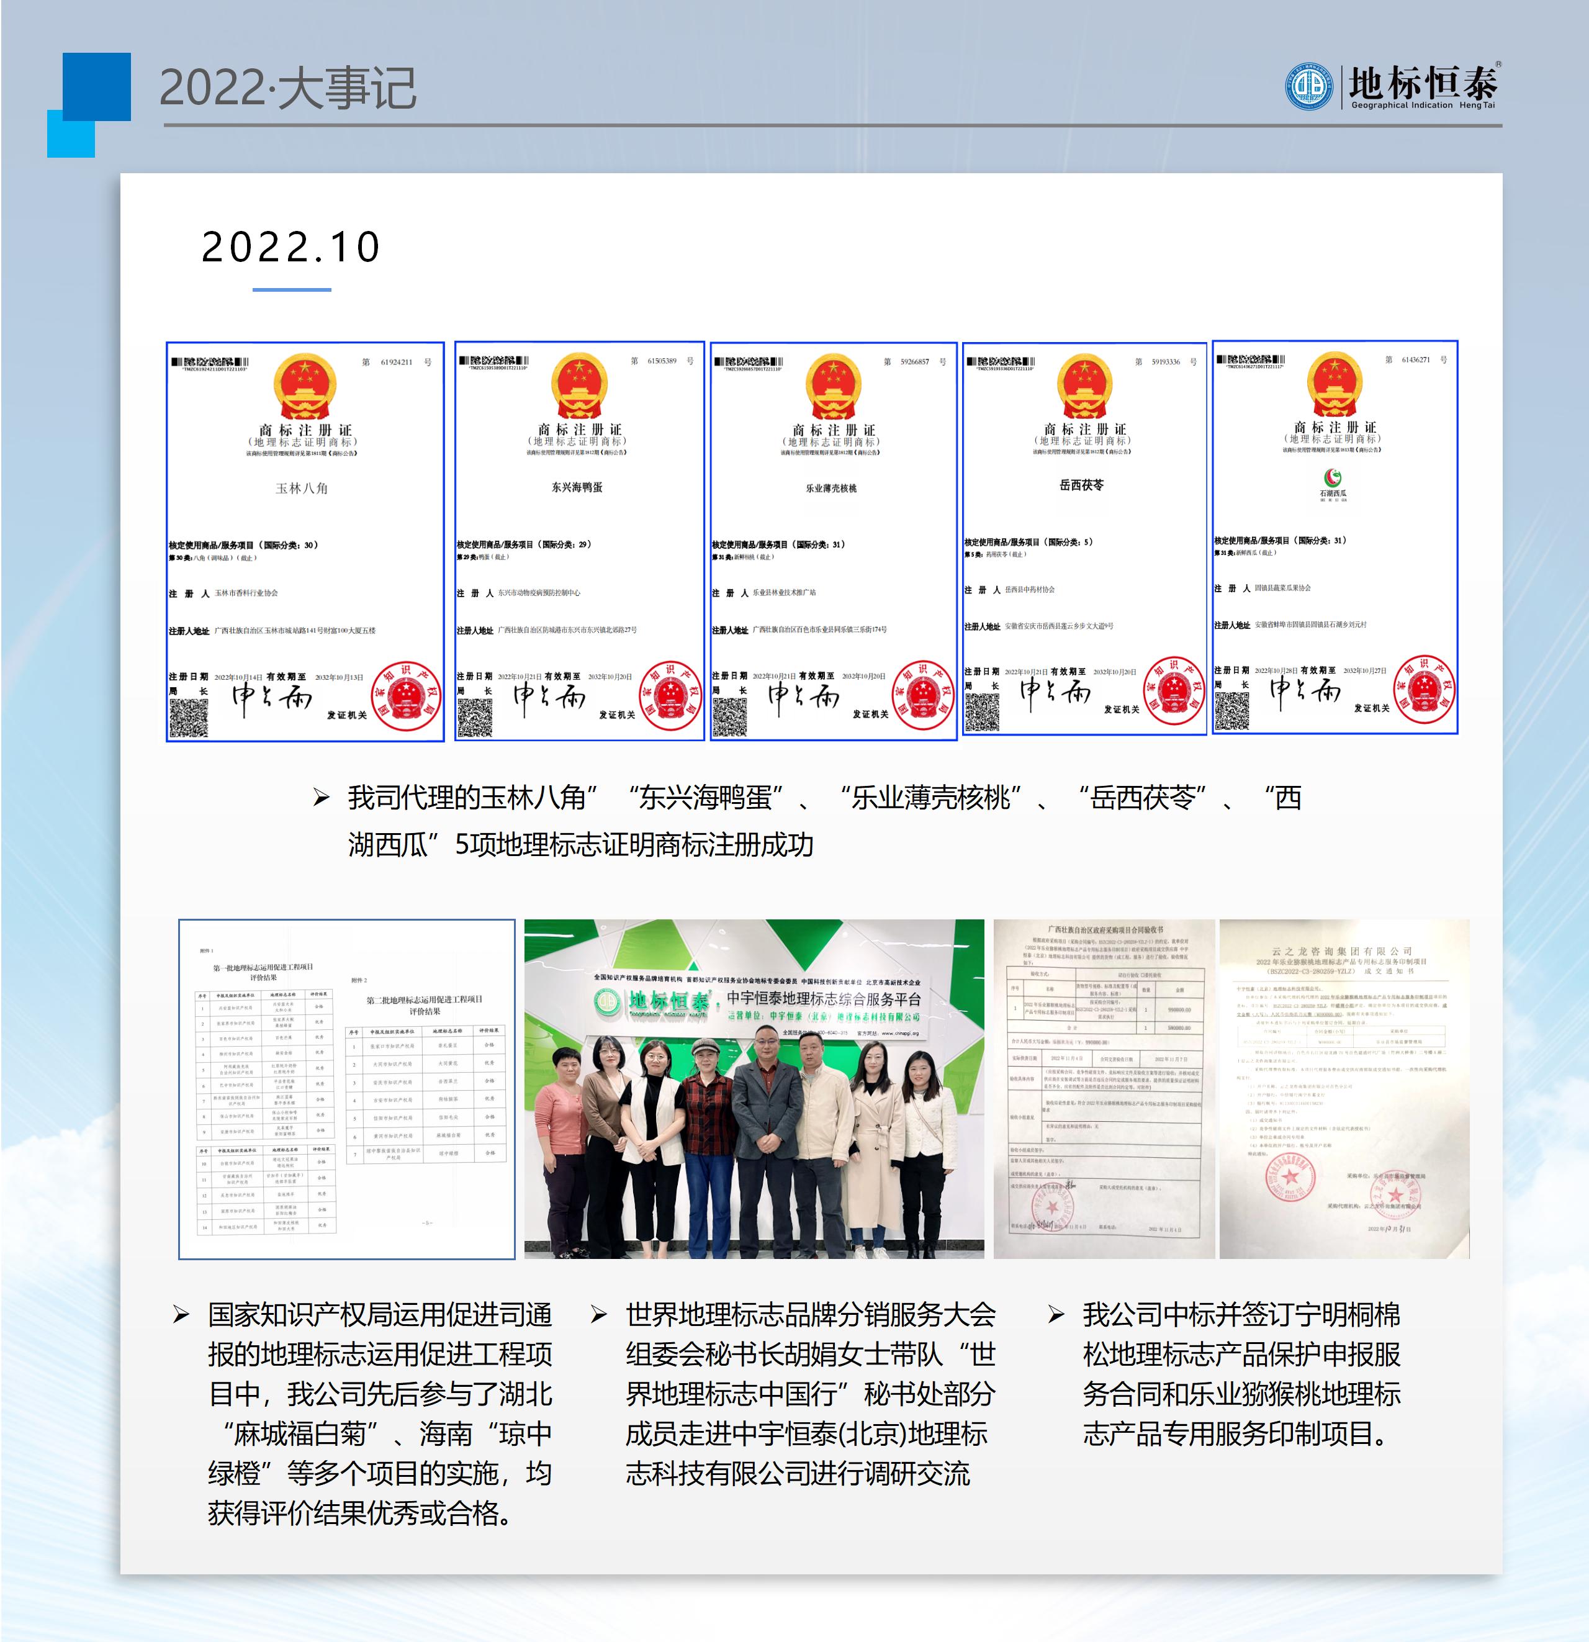Screen dimensions: 1589x1642
Task: Click certificate number 59266857
Action: tap(915, 362)
